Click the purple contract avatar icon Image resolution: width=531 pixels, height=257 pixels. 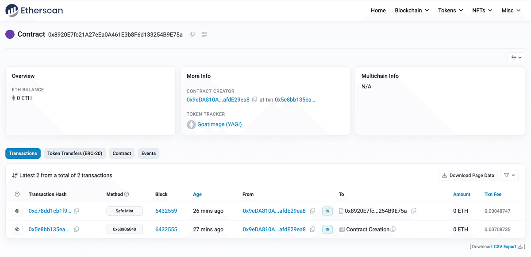tap(10, 34)
